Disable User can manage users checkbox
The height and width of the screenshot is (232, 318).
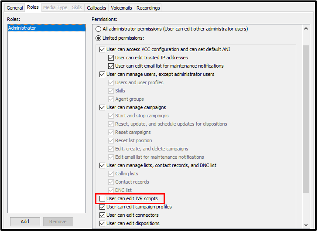[103, 75]
